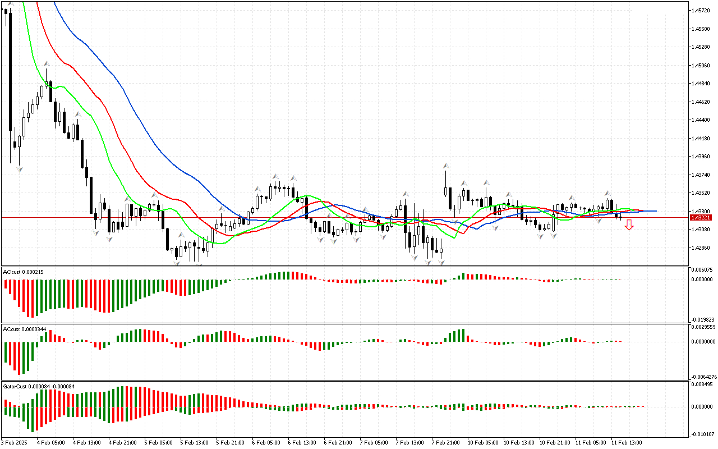Click the 7 Feb 21:00 time label
Viewport: 718px width, 449px height.
click(x=446, y=442)
